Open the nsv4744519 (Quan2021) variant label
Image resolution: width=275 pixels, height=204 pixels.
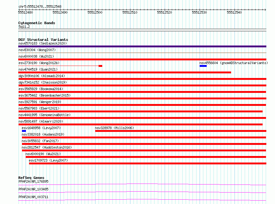(38, 69)
